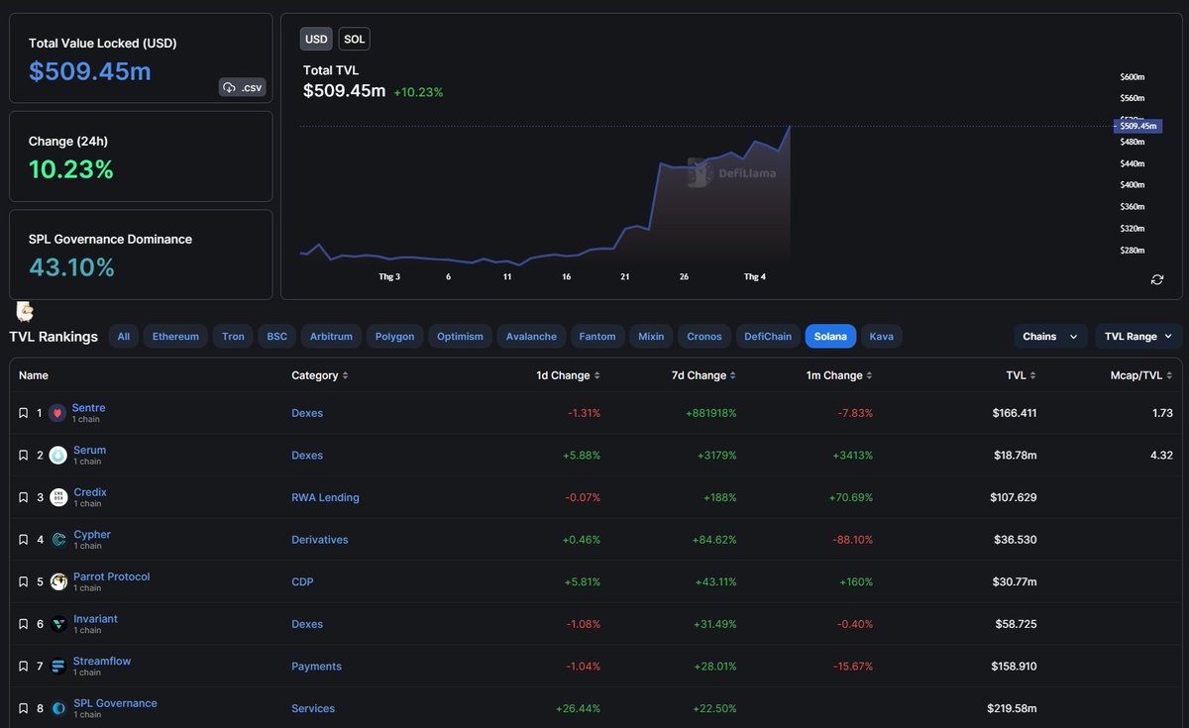Bookmark the Serum protocol

(x=24, y=456)
